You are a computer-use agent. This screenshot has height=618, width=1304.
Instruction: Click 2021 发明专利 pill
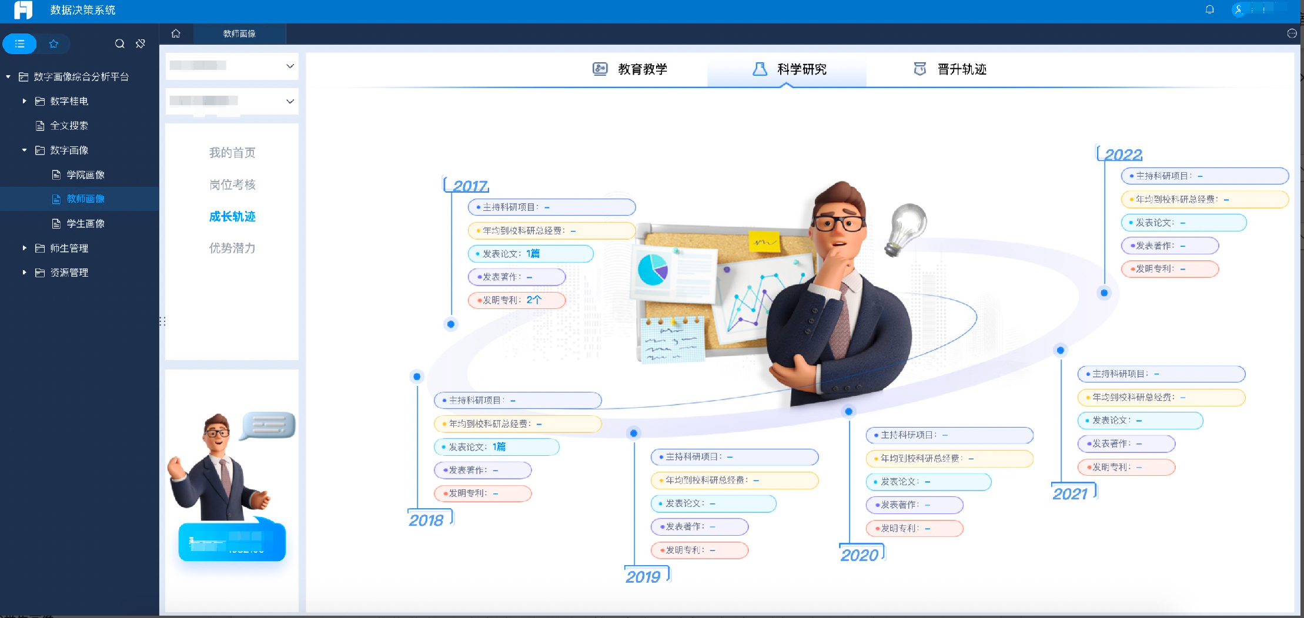1126,468
